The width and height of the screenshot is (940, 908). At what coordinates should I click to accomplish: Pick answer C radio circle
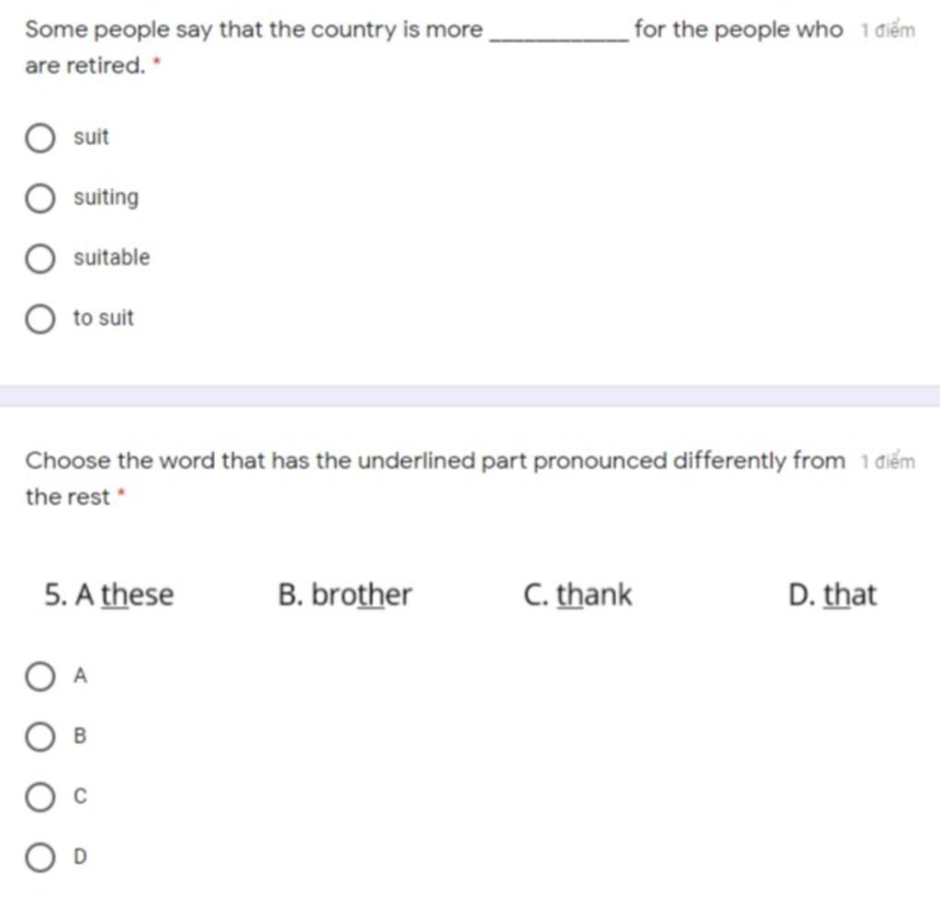[x=40, y=796]
